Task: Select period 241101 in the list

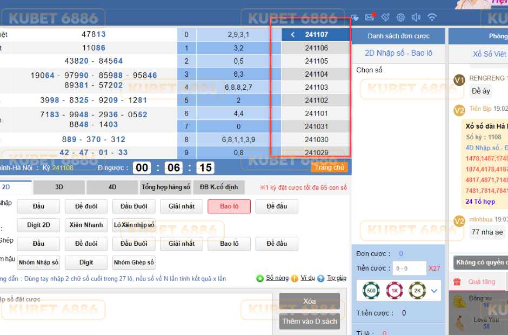Action: click(316, 113)
